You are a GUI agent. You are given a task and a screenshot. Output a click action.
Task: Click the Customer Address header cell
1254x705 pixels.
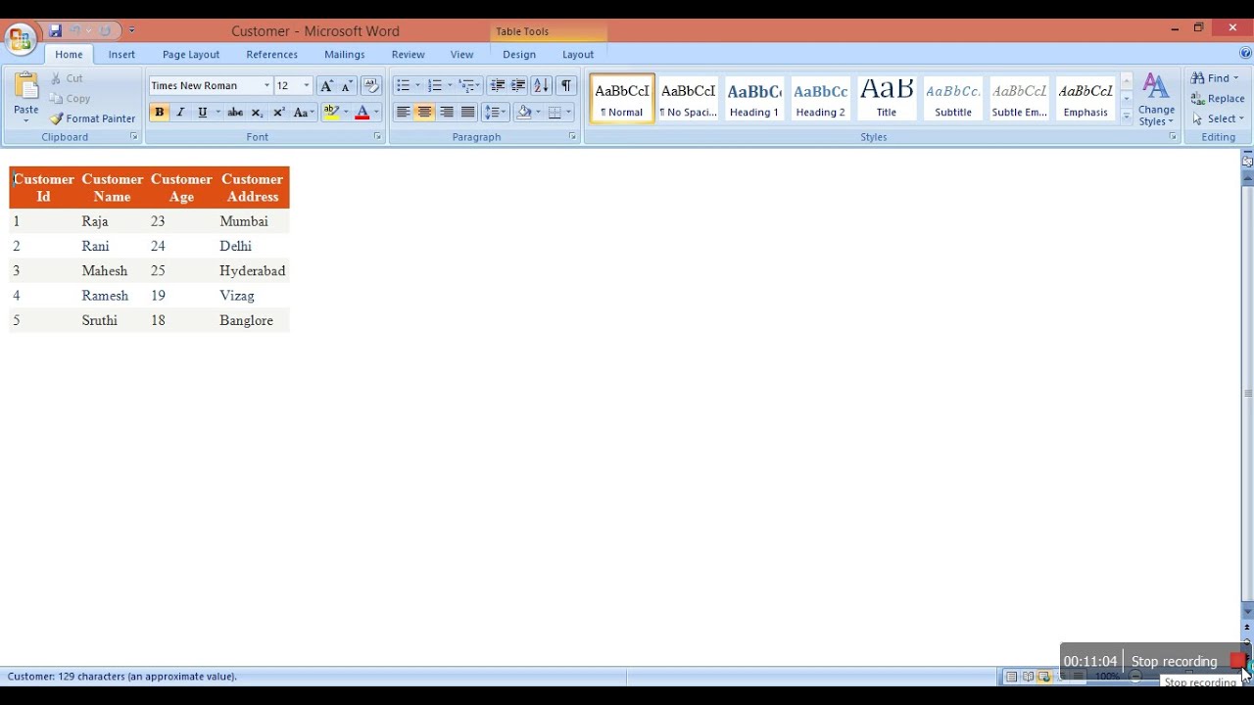point(253,188)
